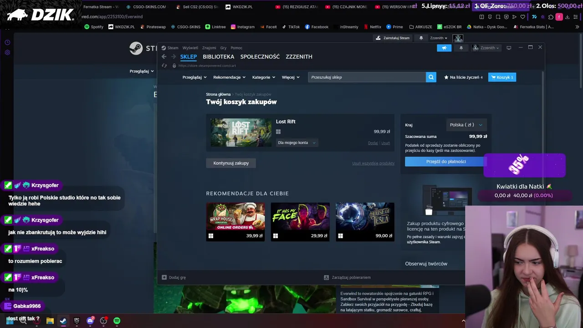Open the Koszyk 1 cart button

pos(502,77)
